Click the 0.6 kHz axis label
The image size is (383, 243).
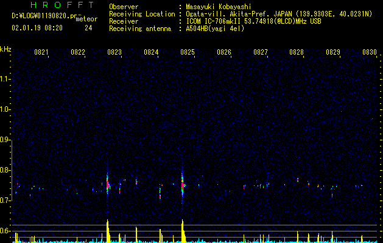[x=5, y=231]
